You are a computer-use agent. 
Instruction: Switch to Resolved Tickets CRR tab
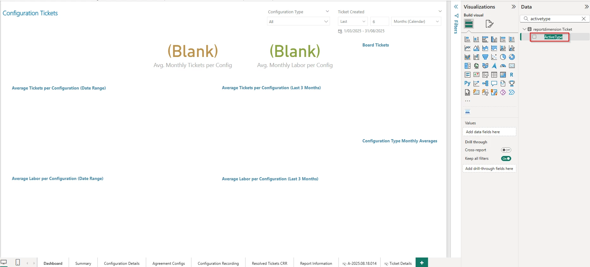pos(270,263)
